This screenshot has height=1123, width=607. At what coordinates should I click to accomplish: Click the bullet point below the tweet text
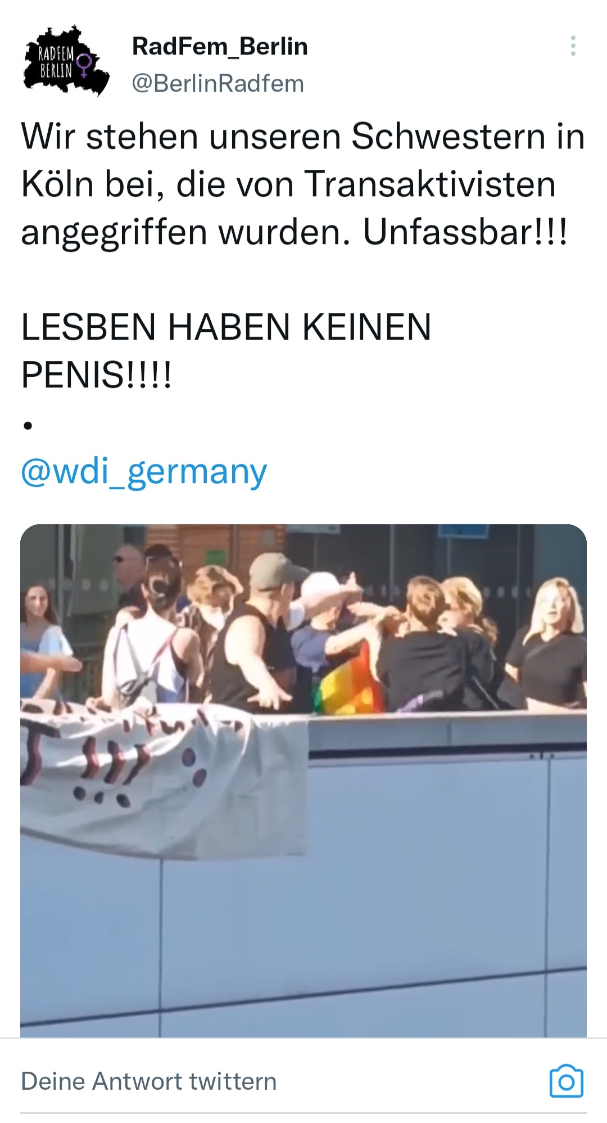pyautogui.click(x=28, y=426)
